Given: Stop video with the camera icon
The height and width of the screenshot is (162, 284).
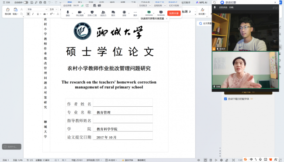Looking at the screenshot, I should pos(80,13).
